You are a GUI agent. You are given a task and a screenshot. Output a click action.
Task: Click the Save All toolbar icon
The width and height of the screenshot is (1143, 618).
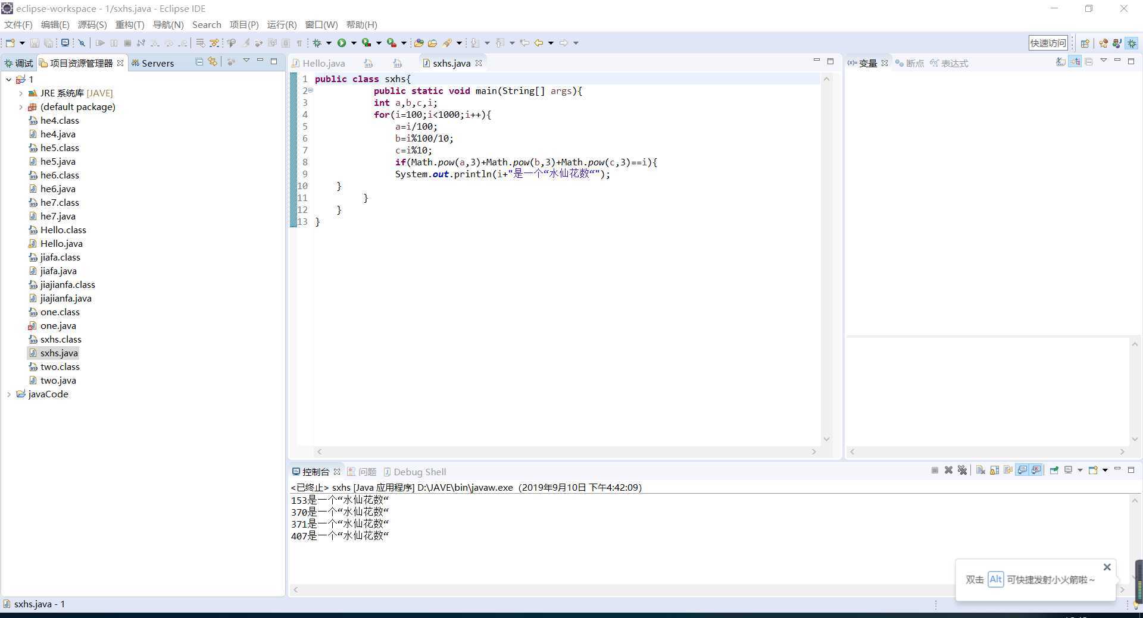pyautogui.click(x=48, y=43)
